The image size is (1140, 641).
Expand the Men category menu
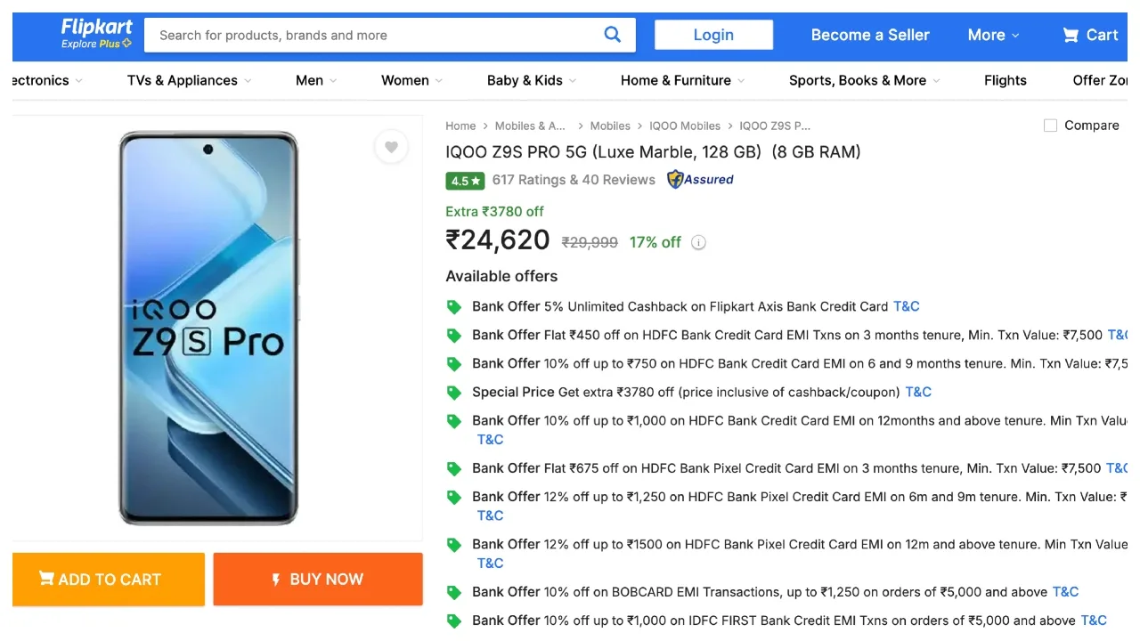pyautogui.click(x=317, y=80)
